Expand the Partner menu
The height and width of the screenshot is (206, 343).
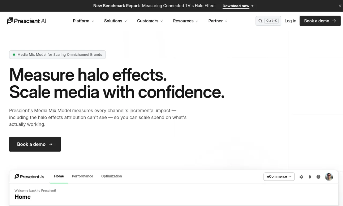(x=218, y=21)
